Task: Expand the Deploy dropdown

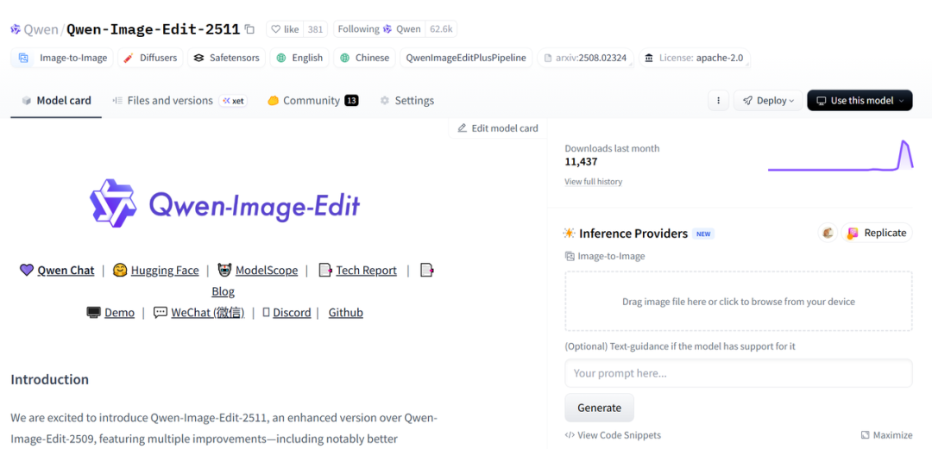Action: coord(768,100)
